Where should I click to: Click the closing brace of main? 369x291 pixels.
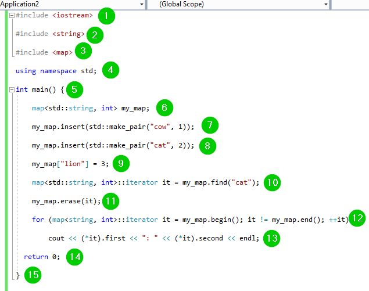tap(18, 275)
